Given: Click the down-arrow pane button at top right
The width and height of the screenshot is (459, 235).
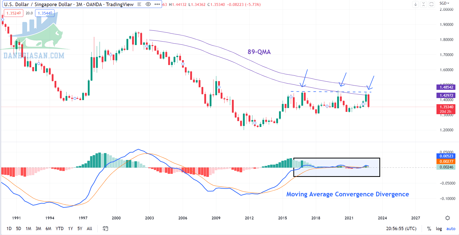Looking at the screenshot, I should (415, 4).
